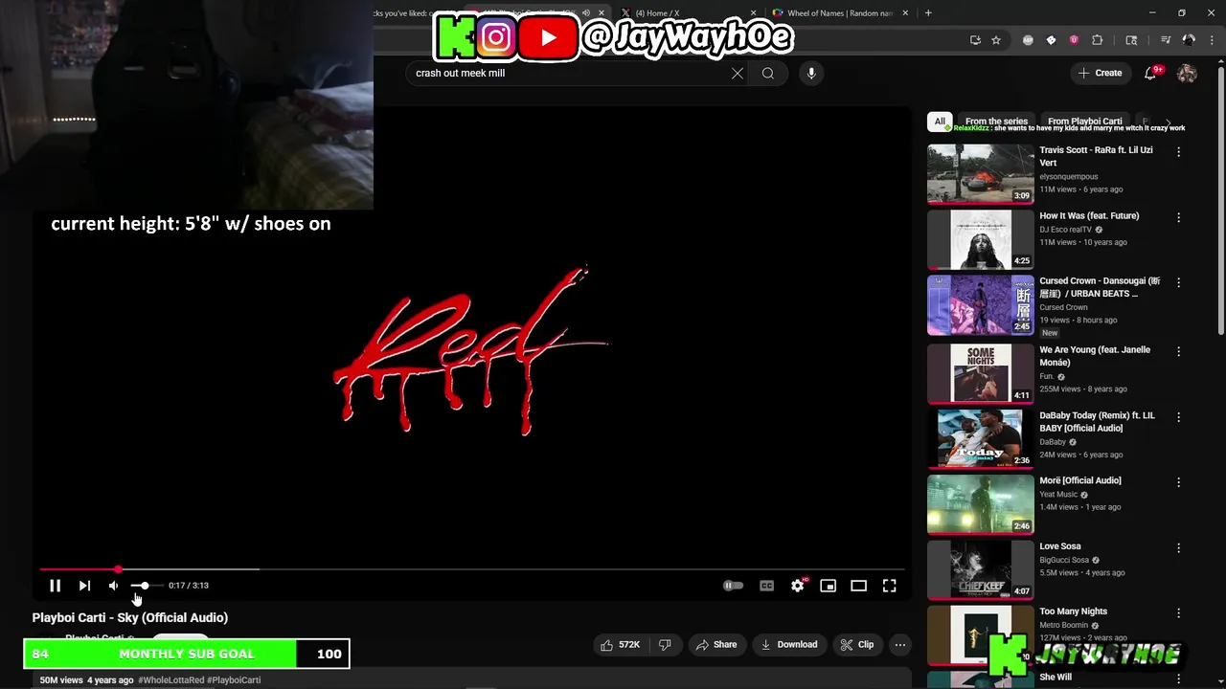This screenshot has height=689, width=1226.
Task: Open miniplayer mode
Action: [x=828, y=586]
